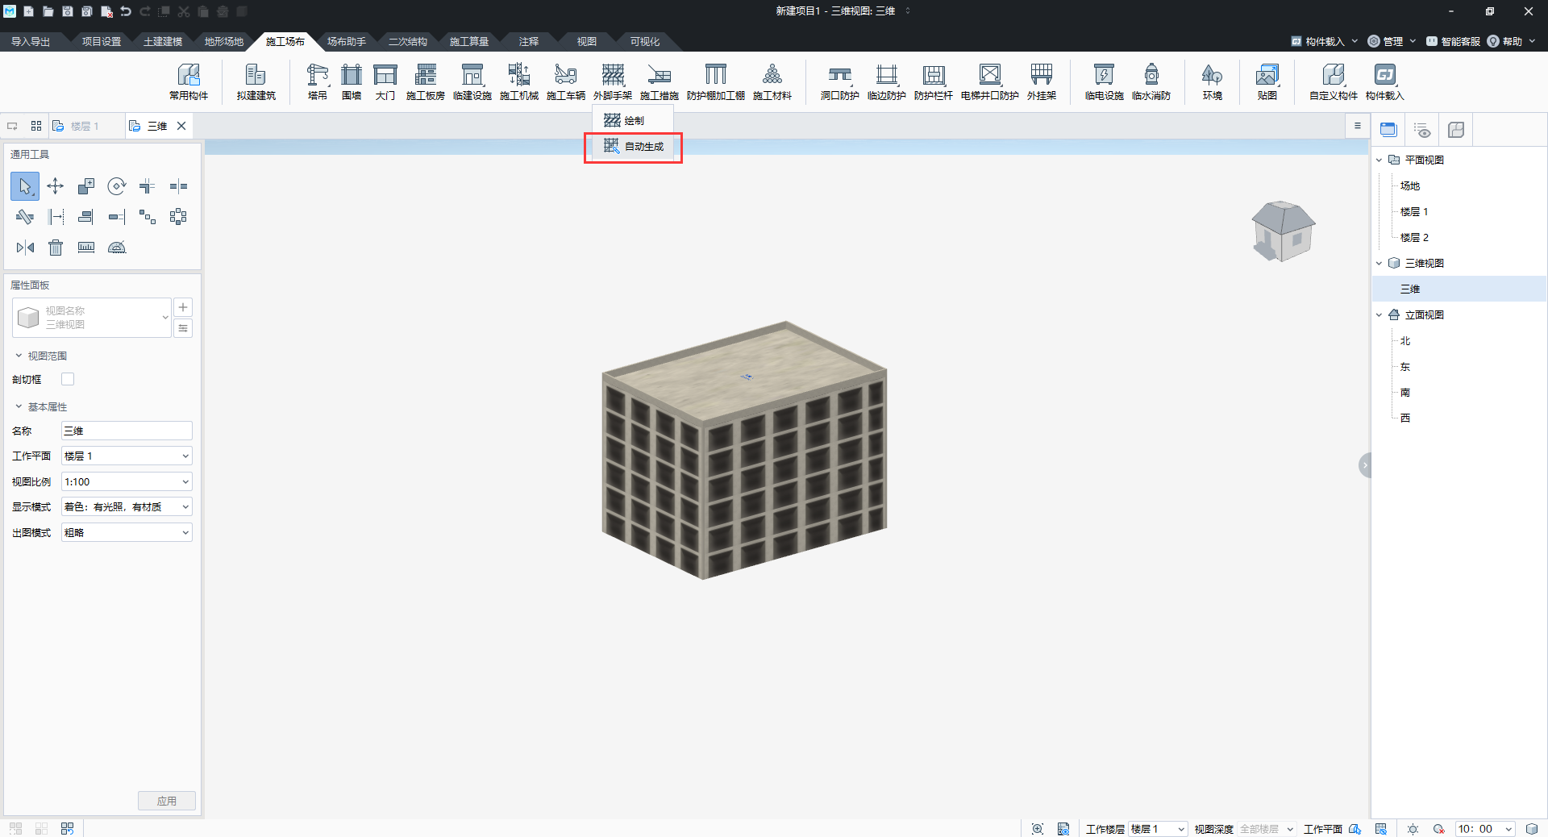Select the 洞口防护 tool

(x=840, y=81)
